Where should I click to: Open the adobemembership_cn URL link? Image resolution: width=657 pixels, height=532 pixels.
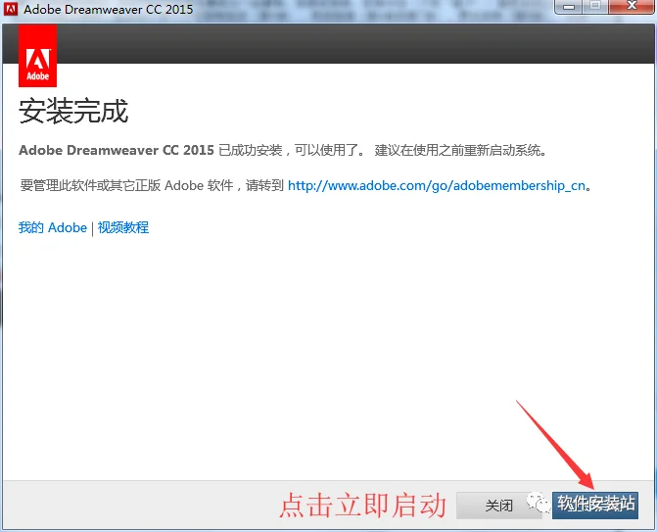(436, 185)
